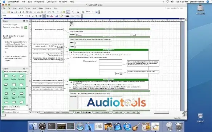This screenshot has height=132, width=212.
Task: Open the 100% zoom dropdown
Action: (93, 12)
